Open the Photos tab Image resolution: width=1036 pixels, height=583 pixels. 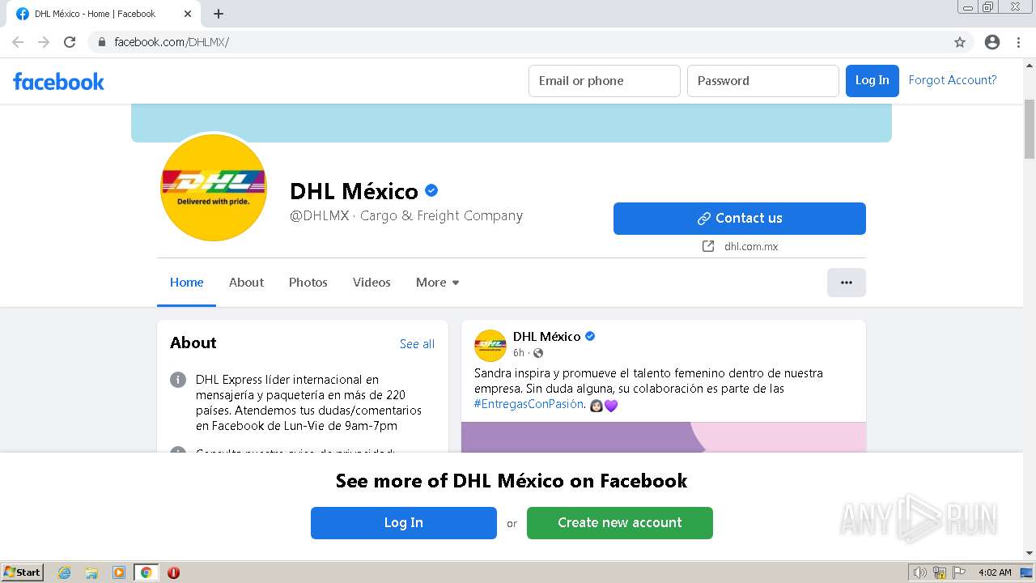tap(308, 283)
